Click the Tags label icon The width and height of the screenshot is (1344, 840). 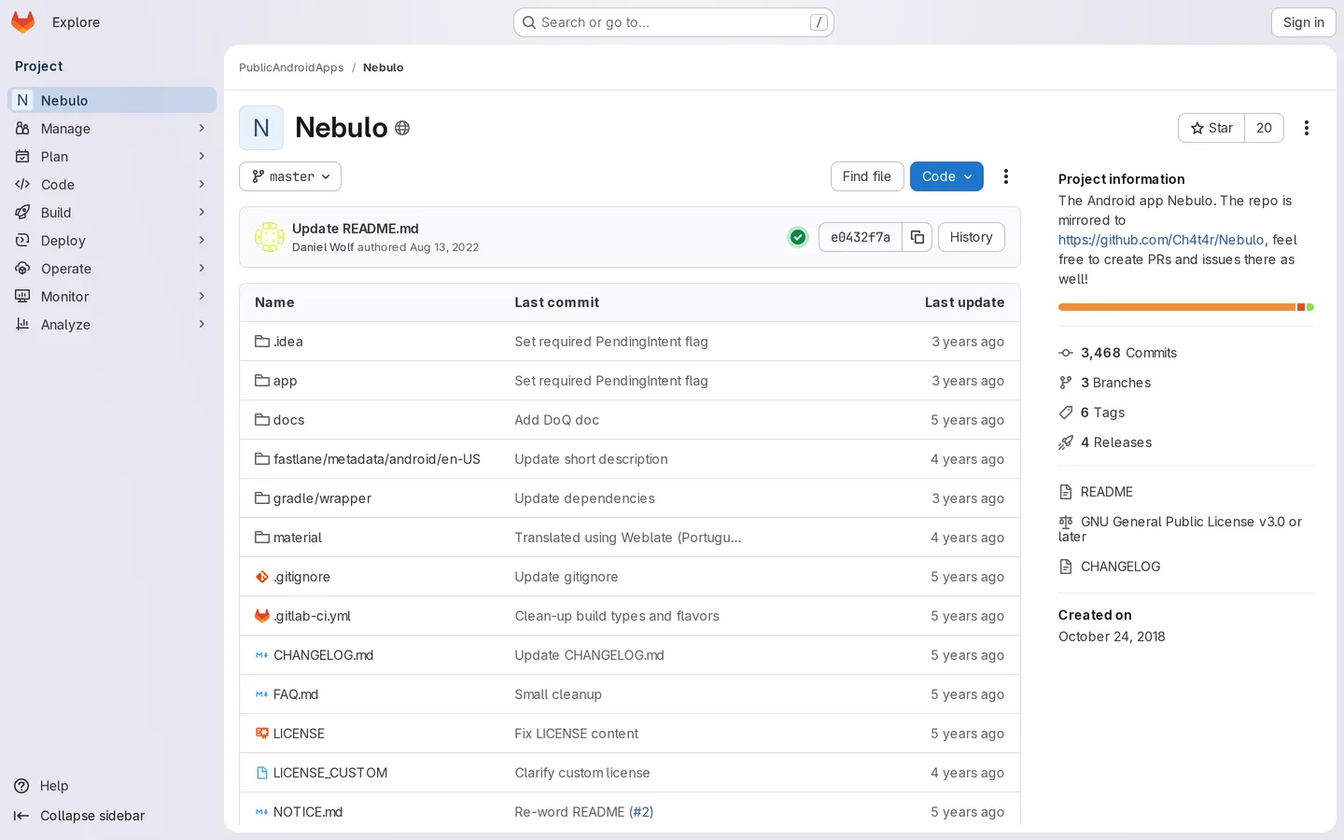(x=1066, y=413)
